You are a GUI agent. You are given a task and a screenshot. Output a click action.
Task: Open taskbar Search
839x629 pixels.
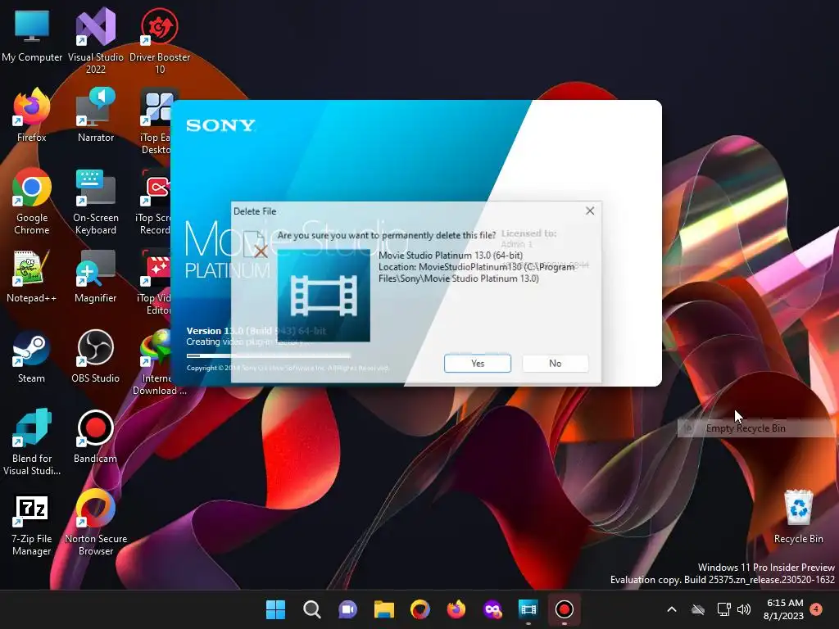point(312,609)
